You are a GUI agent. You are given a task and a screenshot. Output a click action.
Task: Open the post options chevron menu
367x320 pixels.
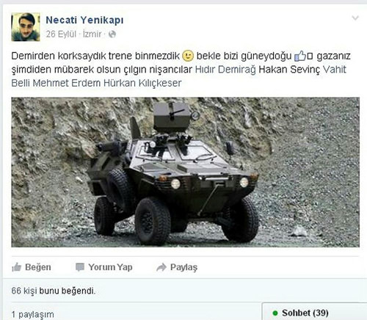pyautogui.click(x=355, y=18)
